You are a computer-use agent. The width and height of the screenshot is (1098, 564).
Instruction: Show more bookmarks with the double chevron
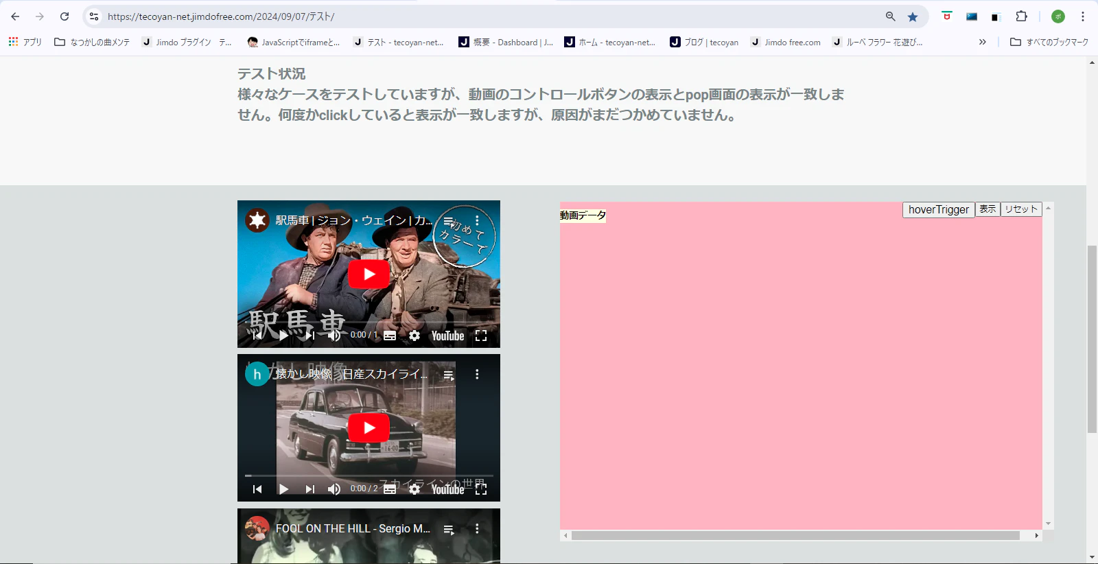982,42
